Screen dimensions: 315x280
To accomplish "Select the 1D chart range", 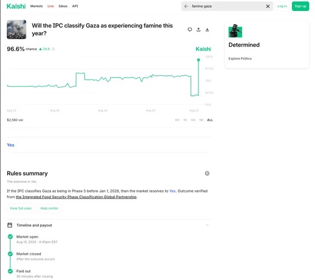I will [x=185, y=120].
